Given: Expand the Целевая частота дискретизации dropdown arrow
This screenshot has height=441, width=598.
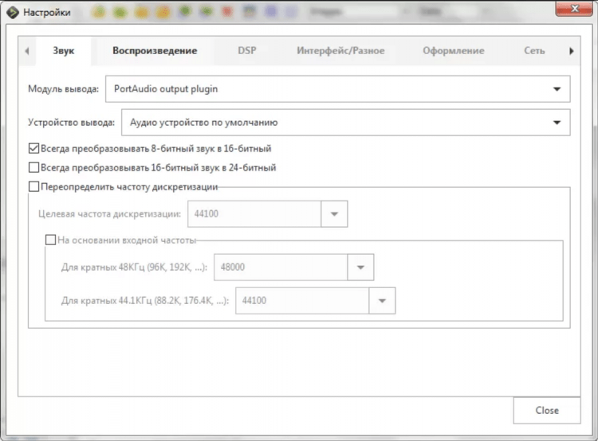Looking at the screenshot, I should point(334,214).
